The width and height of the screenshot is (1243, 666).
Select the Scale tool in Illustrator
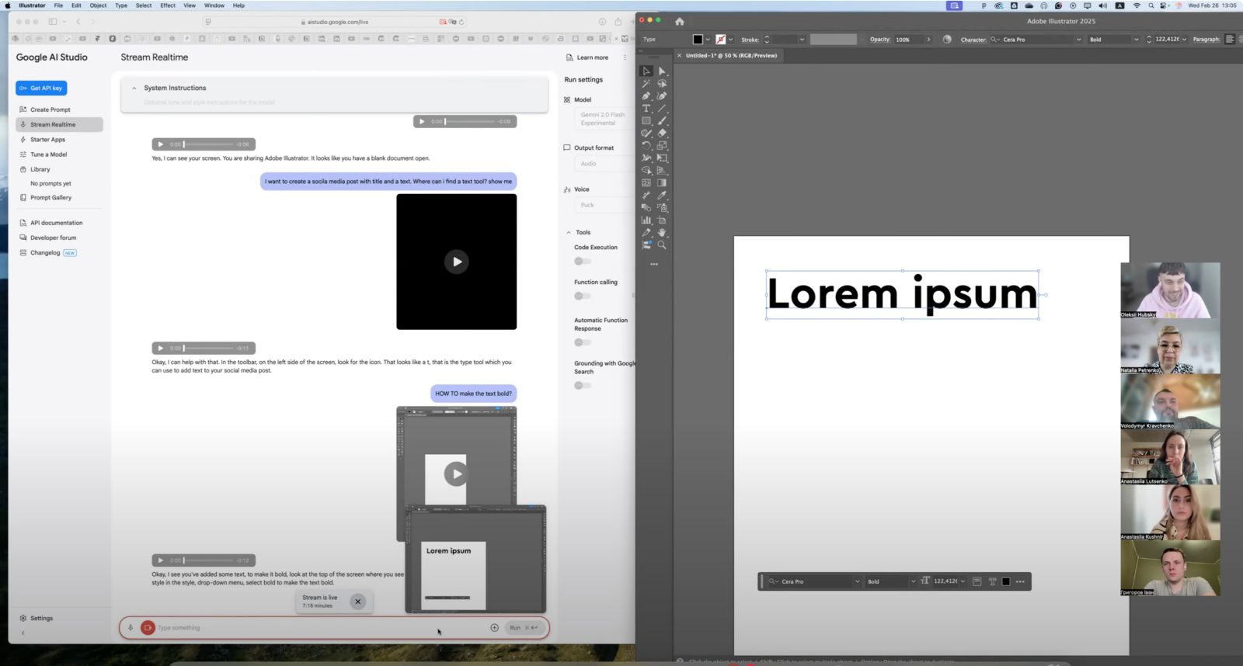point(662,146)
